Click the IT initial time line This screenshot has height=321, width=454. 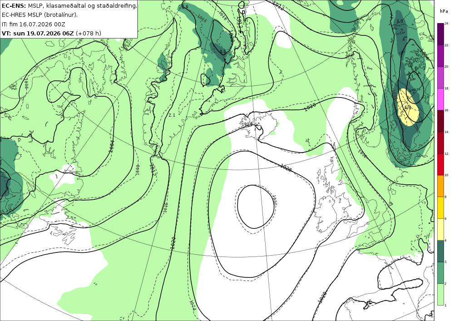[33, 24]
